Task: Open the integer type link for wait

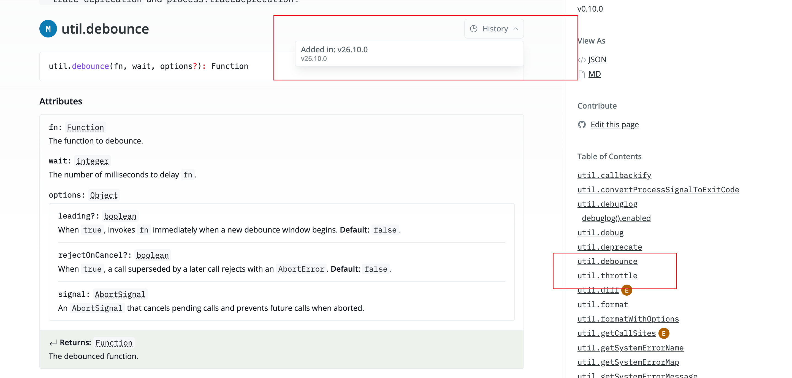Action: 92,161
